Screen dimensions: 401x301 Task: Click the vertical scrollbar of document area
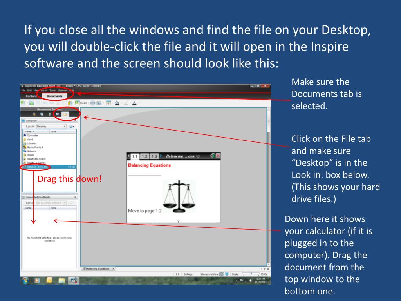[x=269, y=187]
